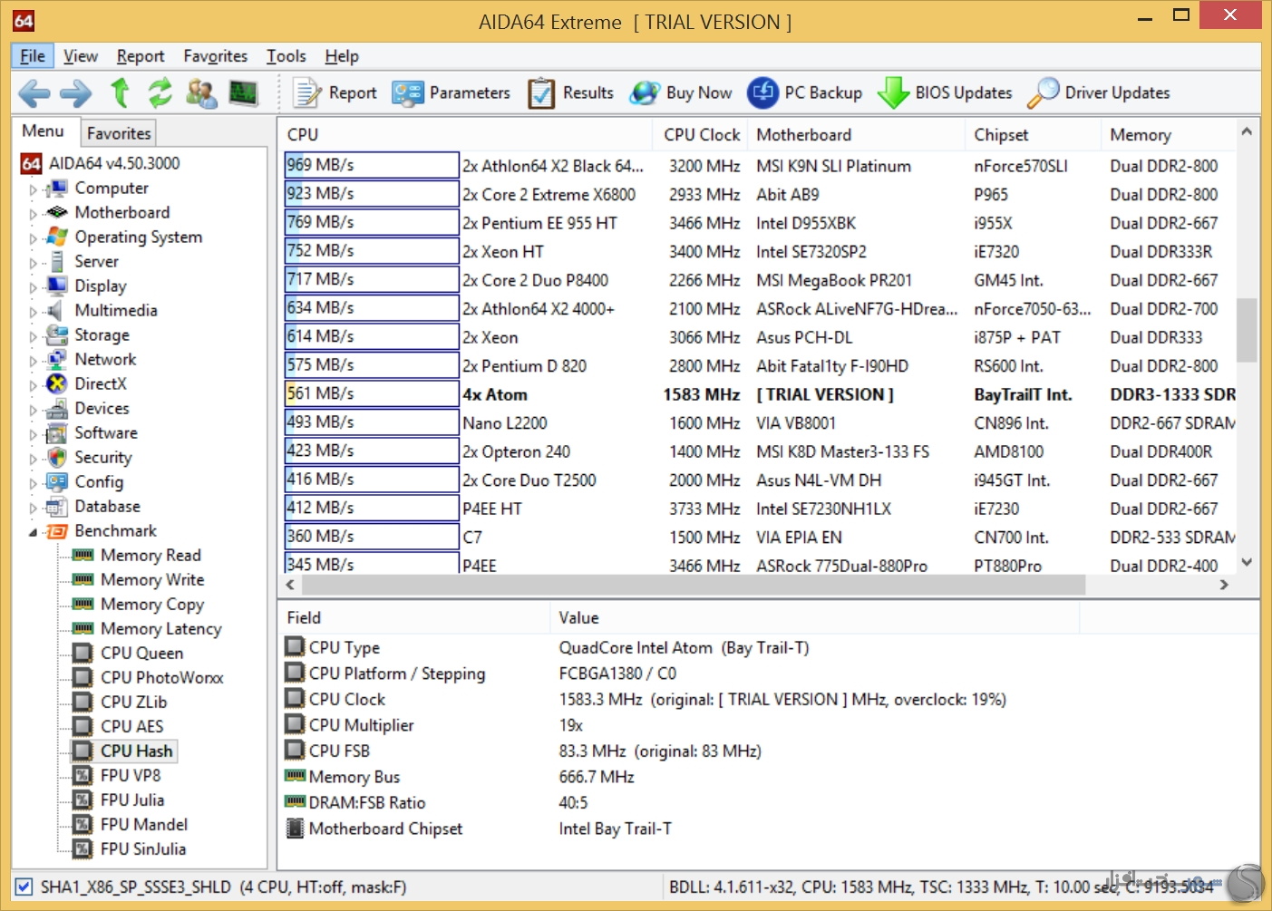Viewport: 1272px width, 911px height.
Task: Select the FPU Julia benchmark
Action: 131,800
